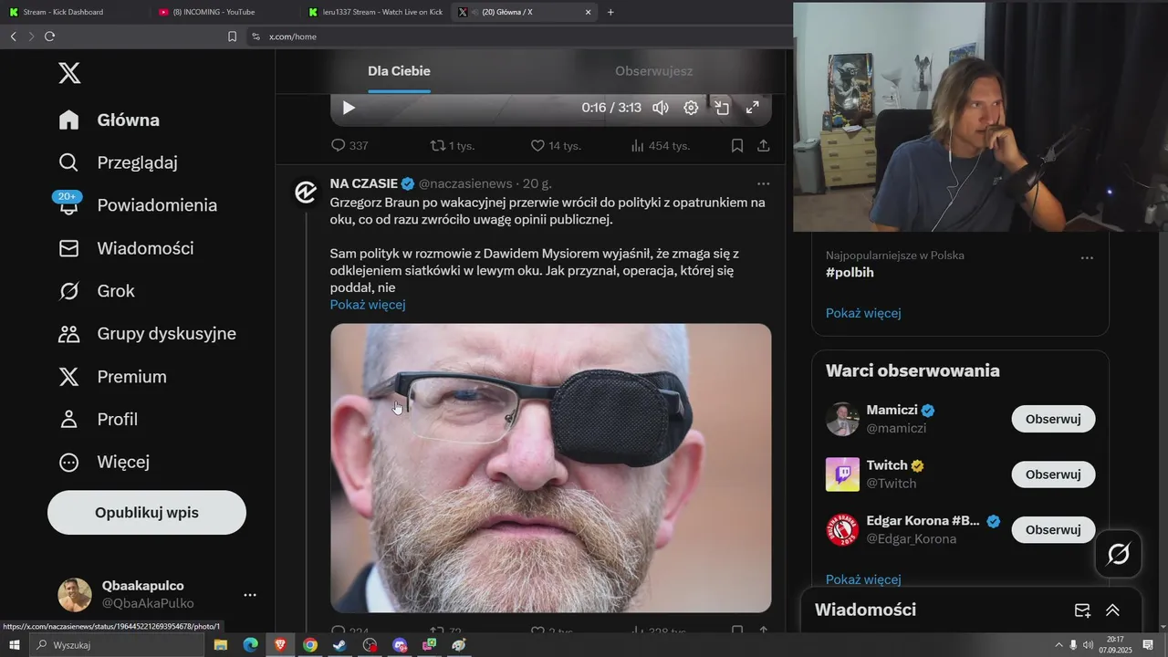The image size is (1168, 657).
Task: Share the top video post
Action: [764, 146]
